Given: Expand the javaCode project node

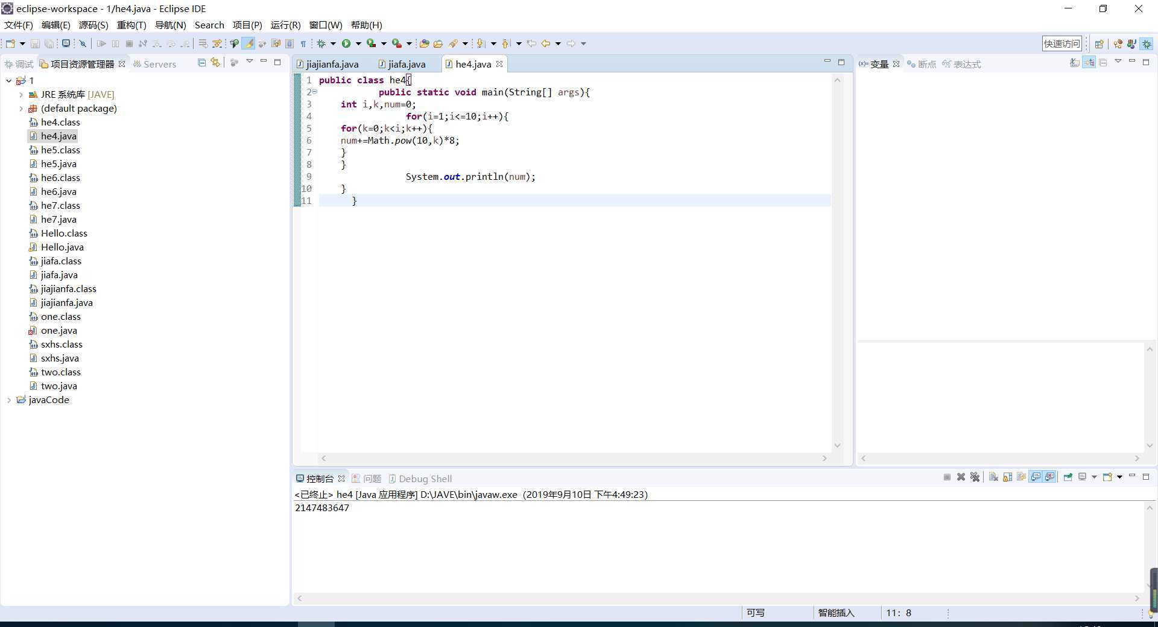Looking at the screenshot, I should 8,399.
